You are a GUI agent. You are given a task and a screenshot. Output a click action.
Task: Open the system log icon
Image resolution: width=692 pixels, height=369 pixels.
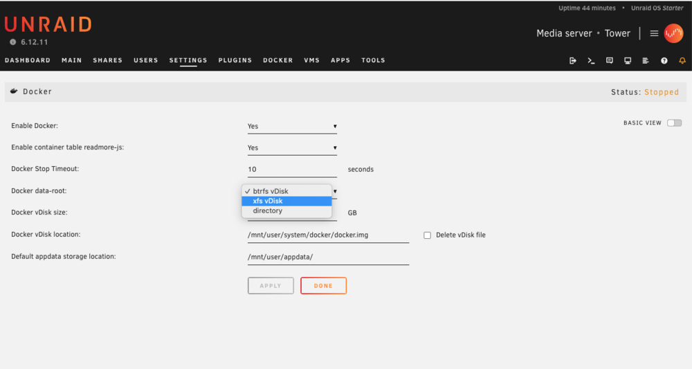[646, 60]
